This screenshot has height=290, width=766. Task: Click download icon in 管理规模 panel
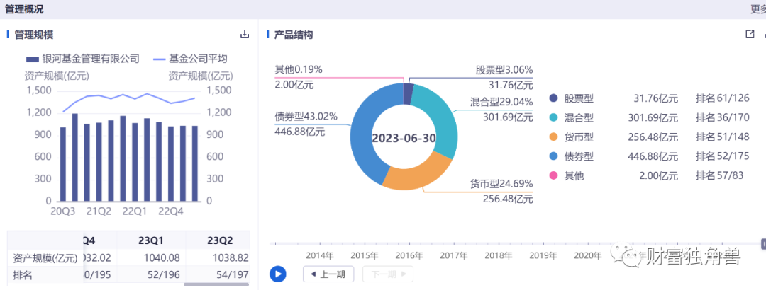pyautogui.click(x=245, y=35)
